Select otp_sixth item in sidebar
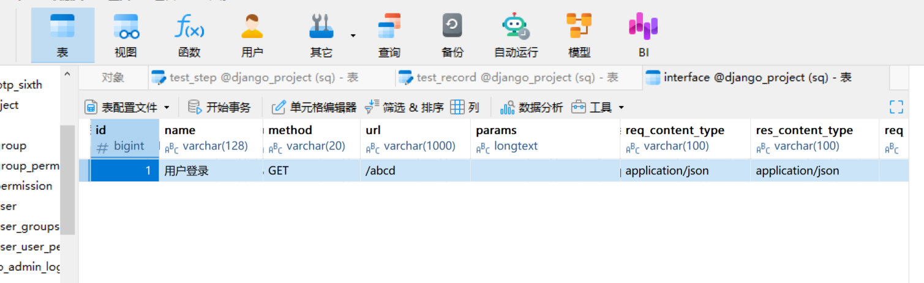The image size is (924, 283). pos(21,85)
